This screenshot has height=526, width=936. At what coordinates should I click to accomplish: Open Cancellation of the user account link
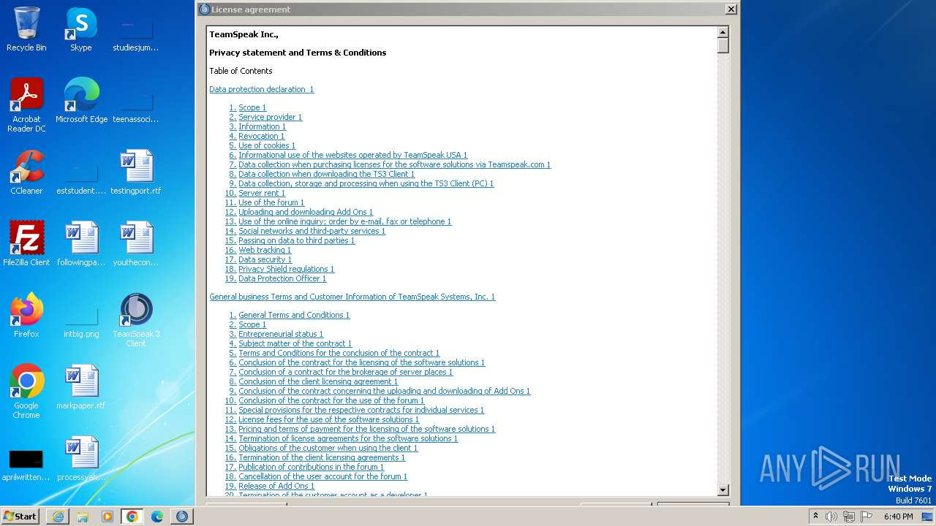323,476
